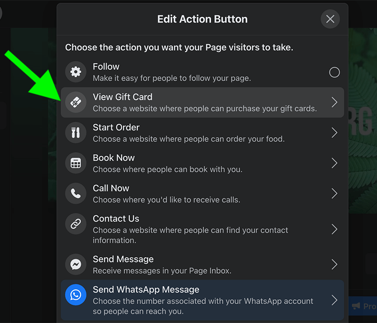This screenshot has width=377, height=323.
Task: Choose the Send WhatsApp Message label
Action: 146,289
